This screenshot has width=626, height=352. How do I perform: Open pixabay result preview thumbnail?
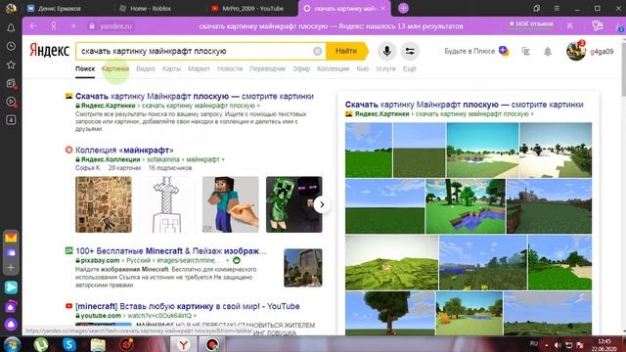point(303,268)
